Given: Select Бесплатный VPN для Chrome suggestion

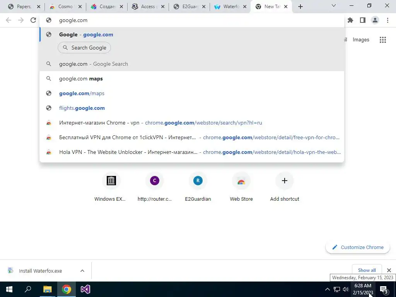Looking at the screenshot, I should pyautogui.click(x=192, y=137).
